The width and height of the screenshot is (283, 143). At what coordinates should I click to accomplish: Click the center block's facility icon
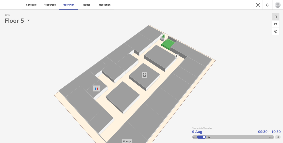point(144,75)
